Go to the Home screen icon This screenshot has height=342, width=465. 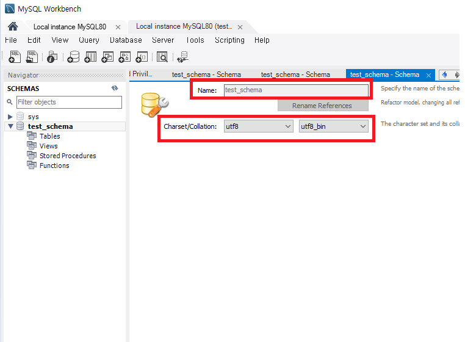click(x=13, y=26)
